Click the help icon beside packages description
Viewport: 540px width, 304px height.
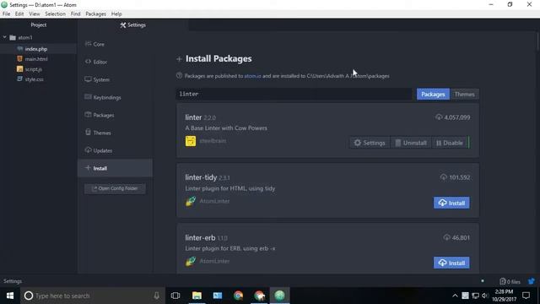click(x=179, y=75)
